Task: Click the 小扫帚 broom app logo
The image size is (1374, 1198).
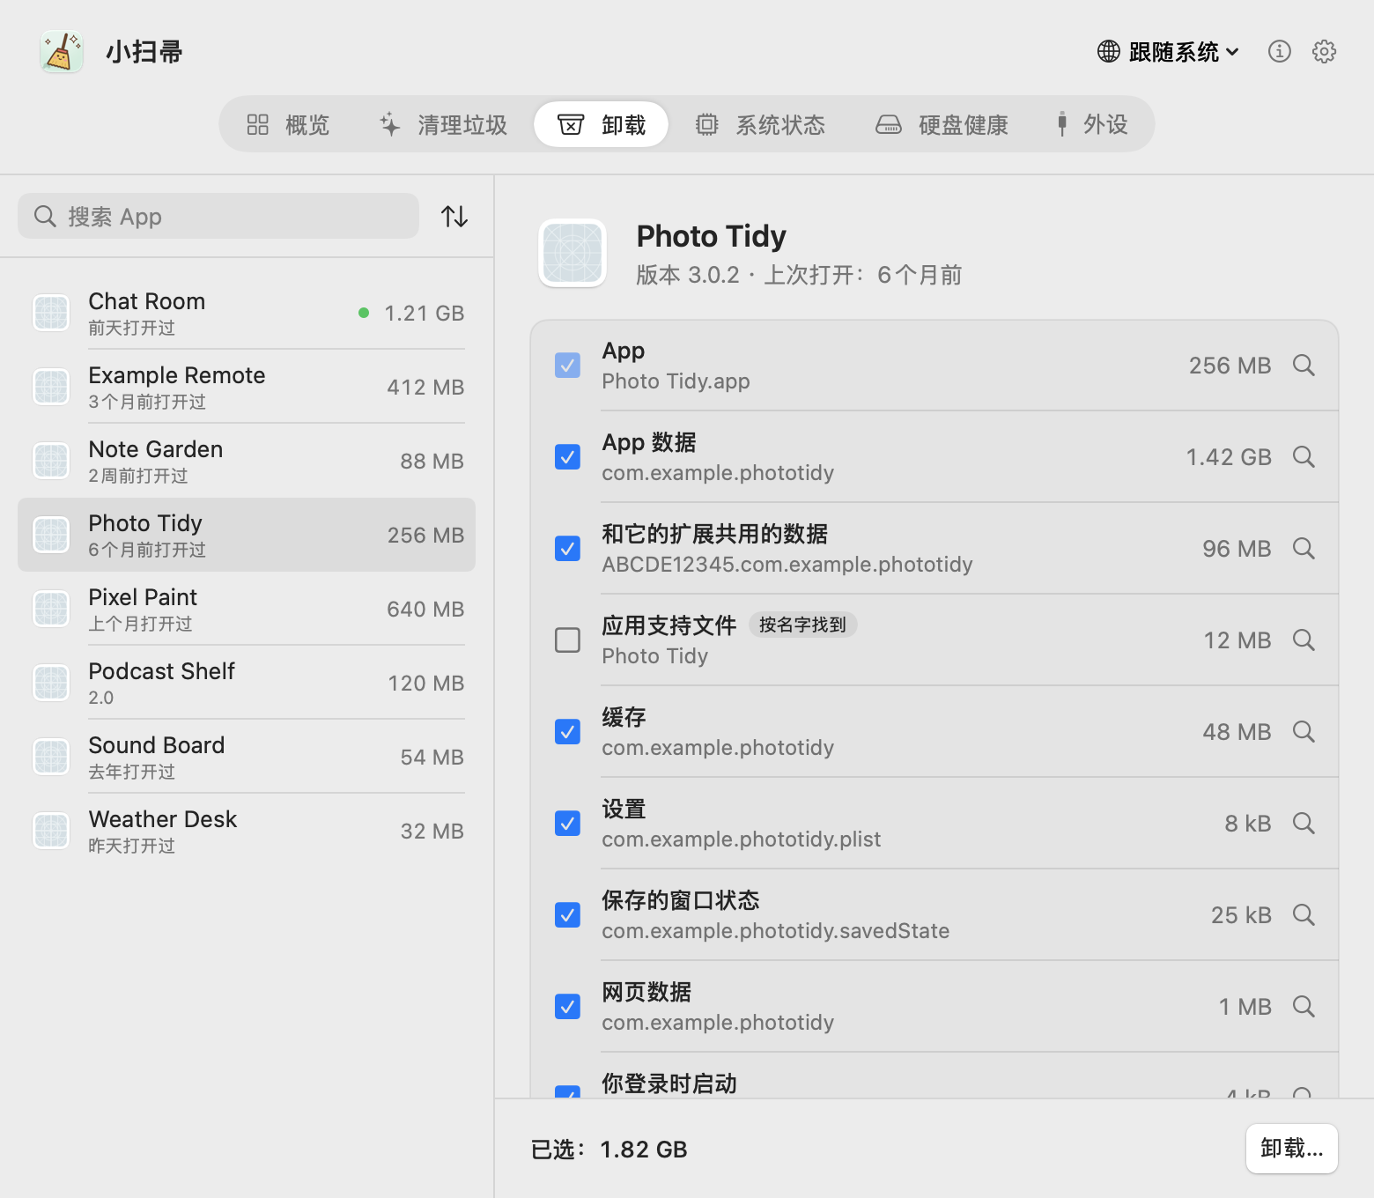Action: click(62, 52)
